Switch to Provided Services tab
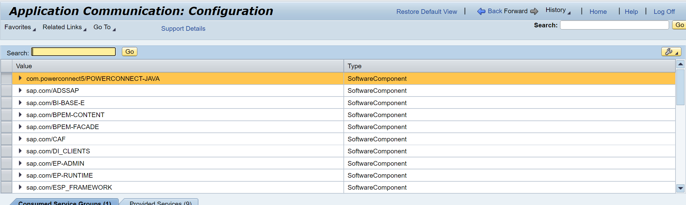 [160, 203]
